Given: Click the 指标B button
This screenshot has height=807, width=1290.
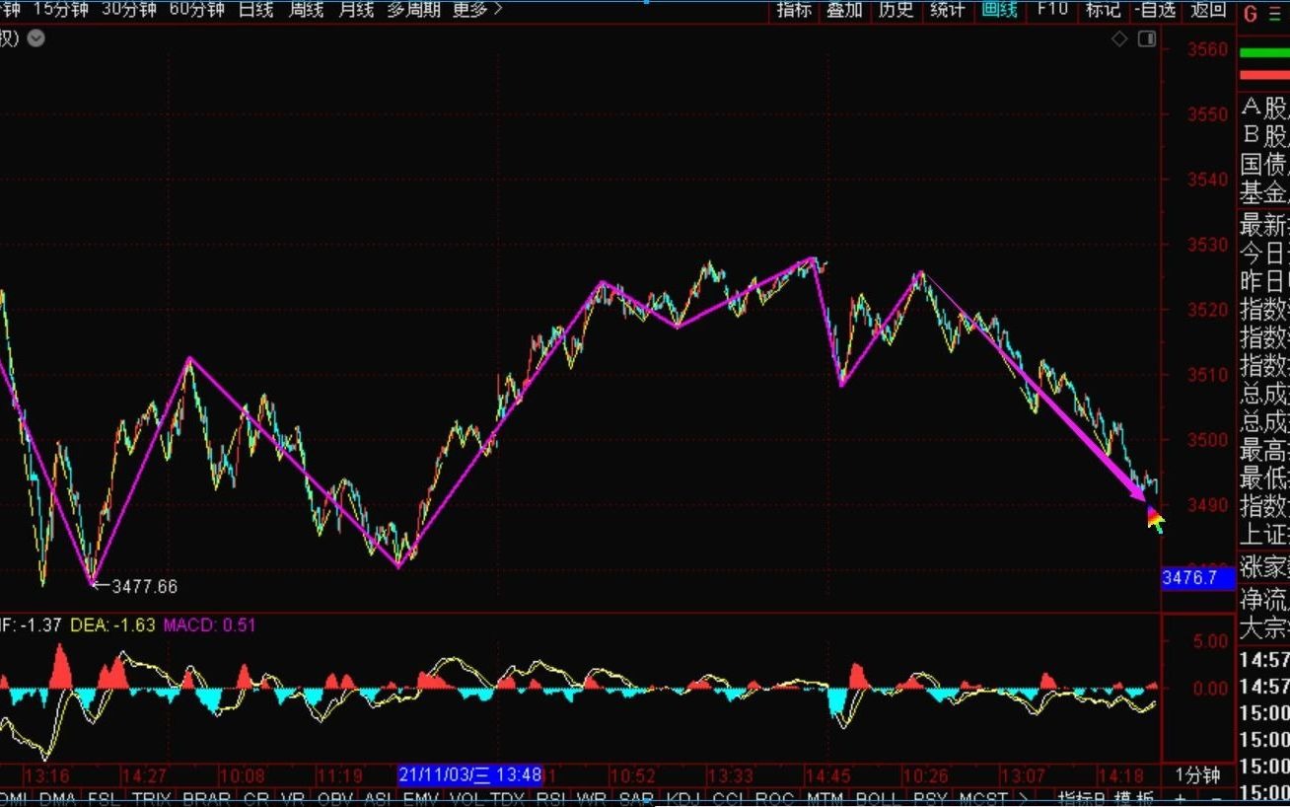Looking at the screenshot, I should pos(1081,798).
